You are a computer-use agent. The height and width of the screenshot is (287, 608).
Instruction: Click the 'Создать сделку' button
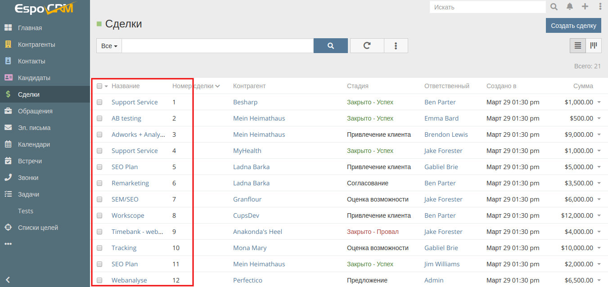[x=573, y=26]
